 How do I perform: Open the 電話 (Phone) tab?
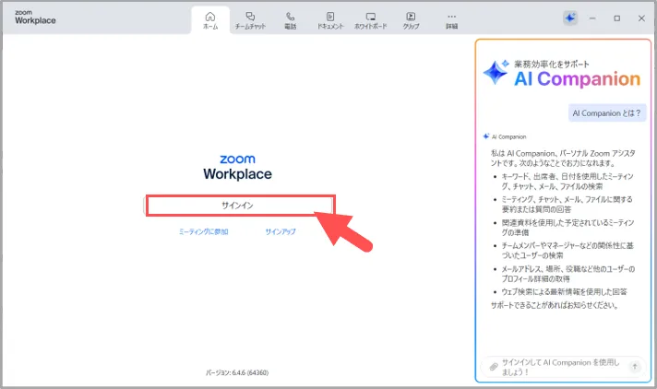coord(291,20)
